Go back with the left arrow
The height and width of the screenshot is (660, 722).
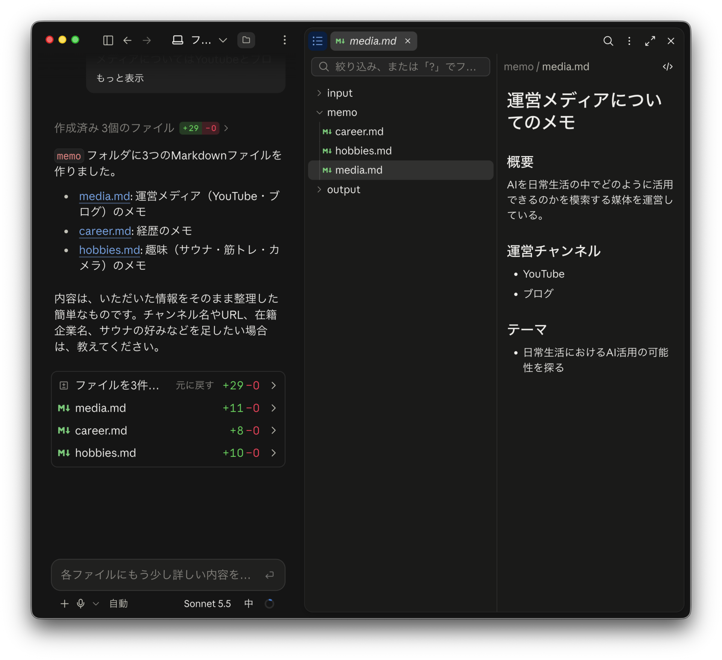pos(127,40)
